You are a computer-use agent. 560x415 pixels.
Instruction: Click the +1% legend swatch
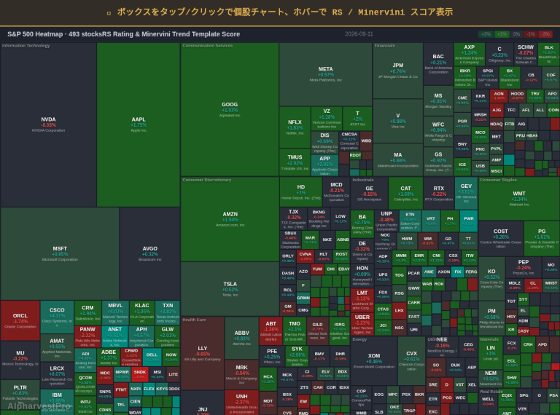pyautogui.click(x=502, y=34)
